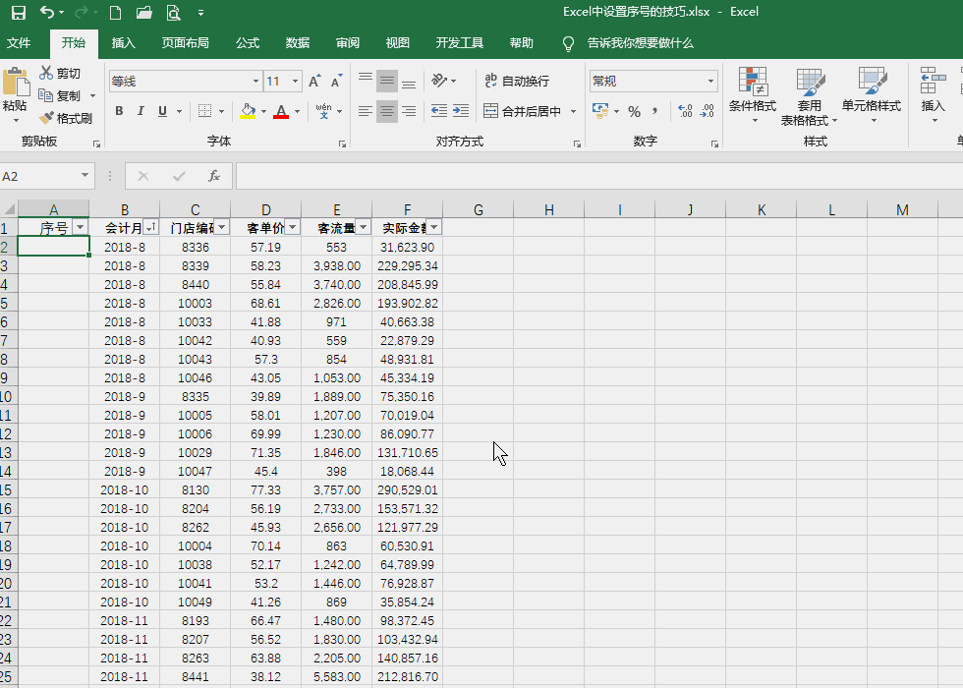Open the font size dropdown
This screenshot has width=963, height=688.
[x=294, y=80]
